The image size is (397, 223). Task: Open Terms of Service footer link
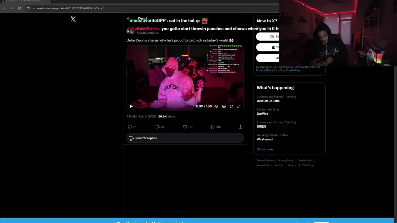[265, 160]
